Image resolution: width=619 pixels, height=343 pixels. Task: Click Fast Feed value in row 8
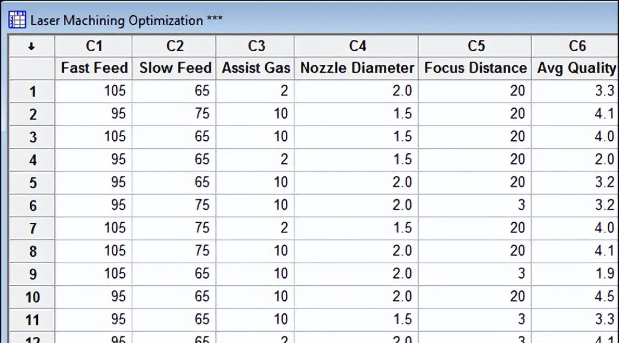coord(93,251)
